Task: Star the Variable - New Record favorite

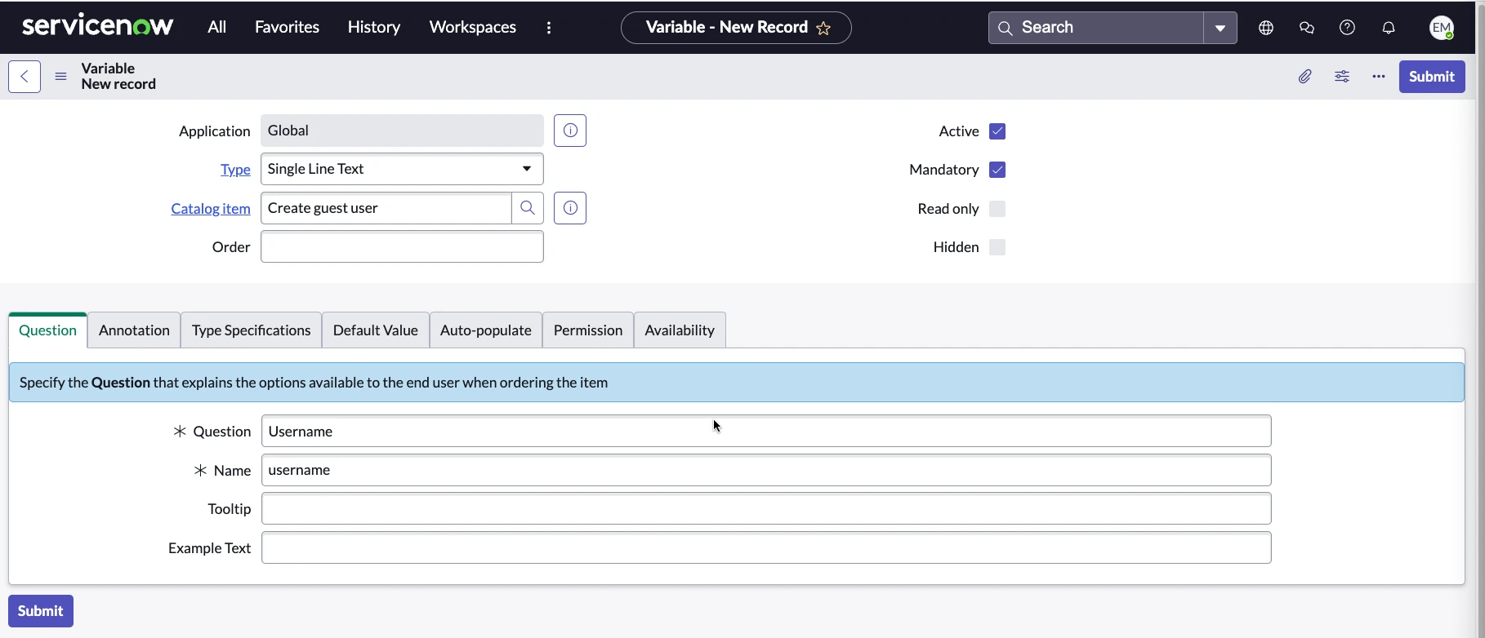Action: coord(823,29)
